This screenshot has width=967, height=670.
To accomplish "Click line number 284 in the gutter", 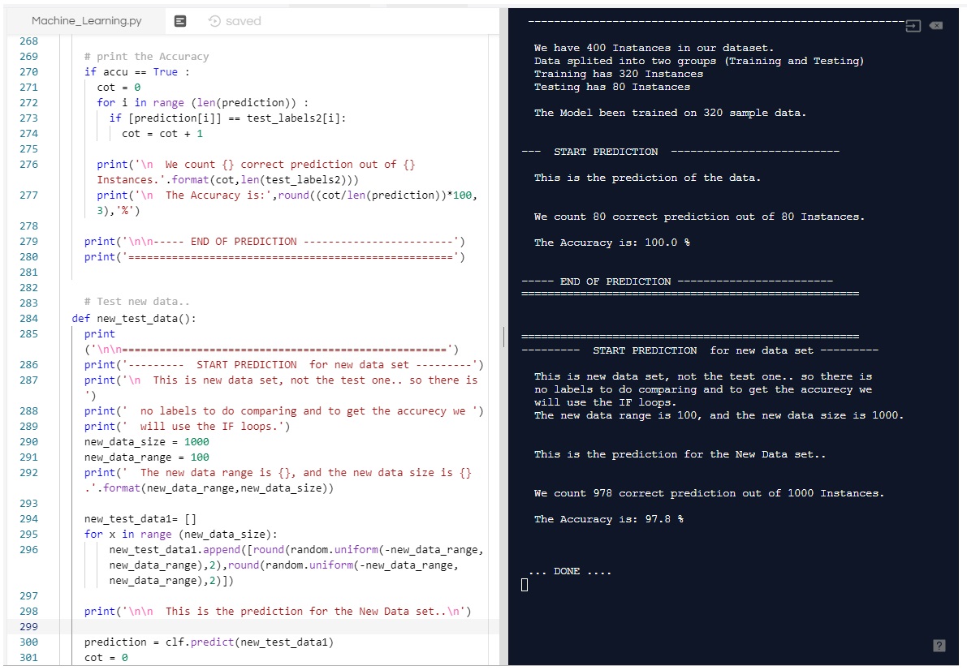I will coord(29,319).
